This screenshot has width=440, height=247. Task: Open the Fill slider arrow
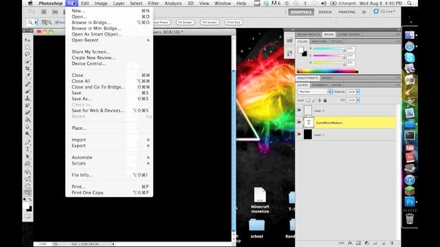pos(357,100)
